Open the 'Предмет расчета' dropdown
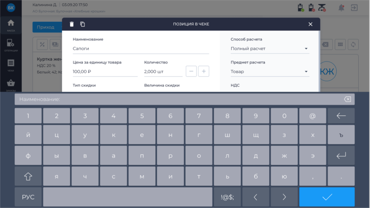370x208 pixels. pos(269,71)
